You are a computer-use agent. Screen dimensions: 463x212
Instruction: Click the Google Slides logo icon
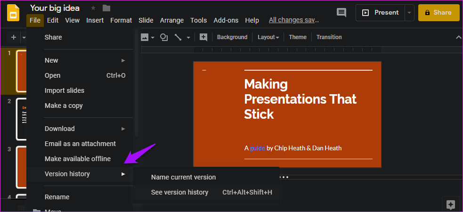[x=13, y=13]
